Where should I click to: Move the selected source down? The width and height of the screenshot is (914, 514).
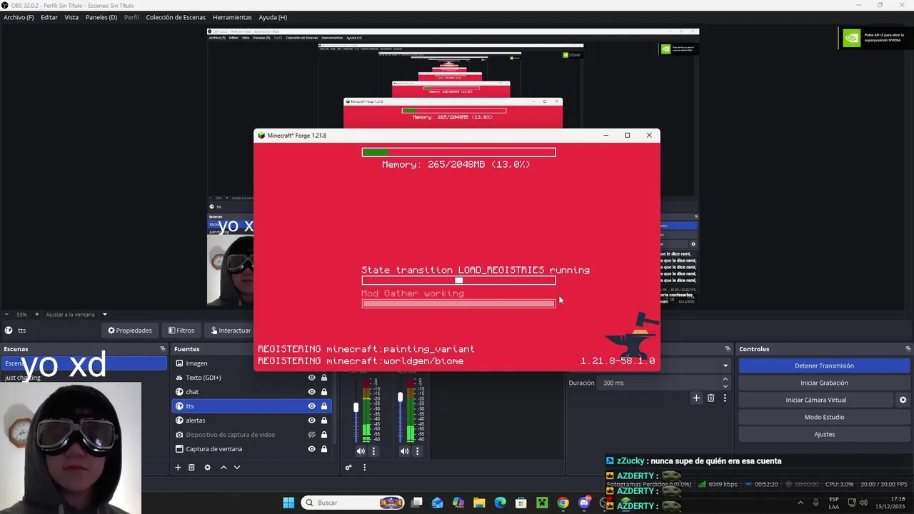tap(237, 468)
